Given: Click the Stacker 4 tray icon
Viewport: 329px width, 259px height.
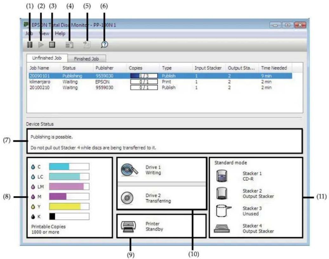Looking at the screenshot, I should pos(222,228).
